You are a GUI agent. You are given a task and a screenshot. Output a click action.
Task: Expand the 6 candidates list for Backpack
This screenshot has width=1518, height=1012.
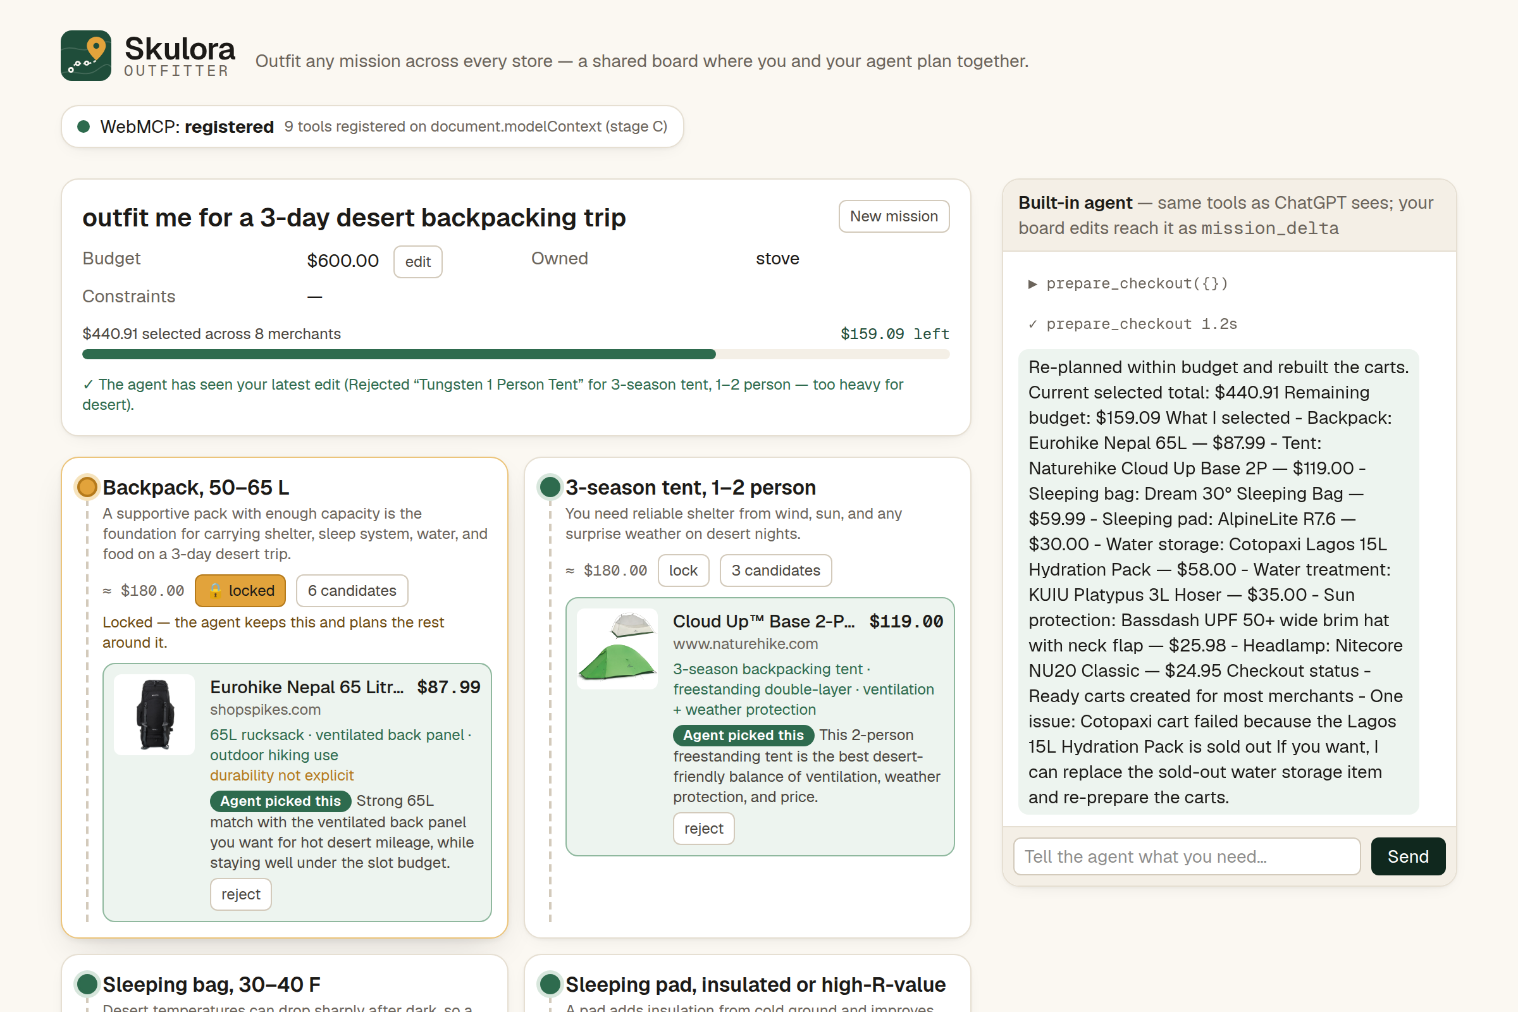coord(352,591)
